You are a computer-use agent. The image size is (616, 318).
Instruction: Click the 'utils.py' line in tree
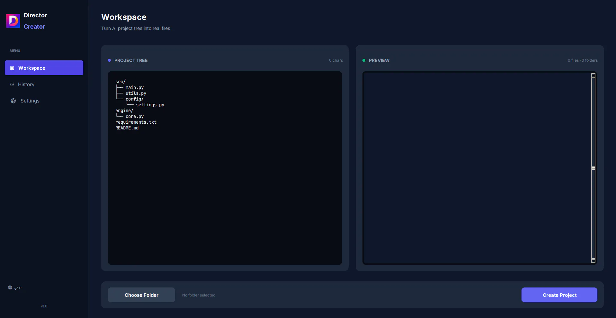click(136, 93)
